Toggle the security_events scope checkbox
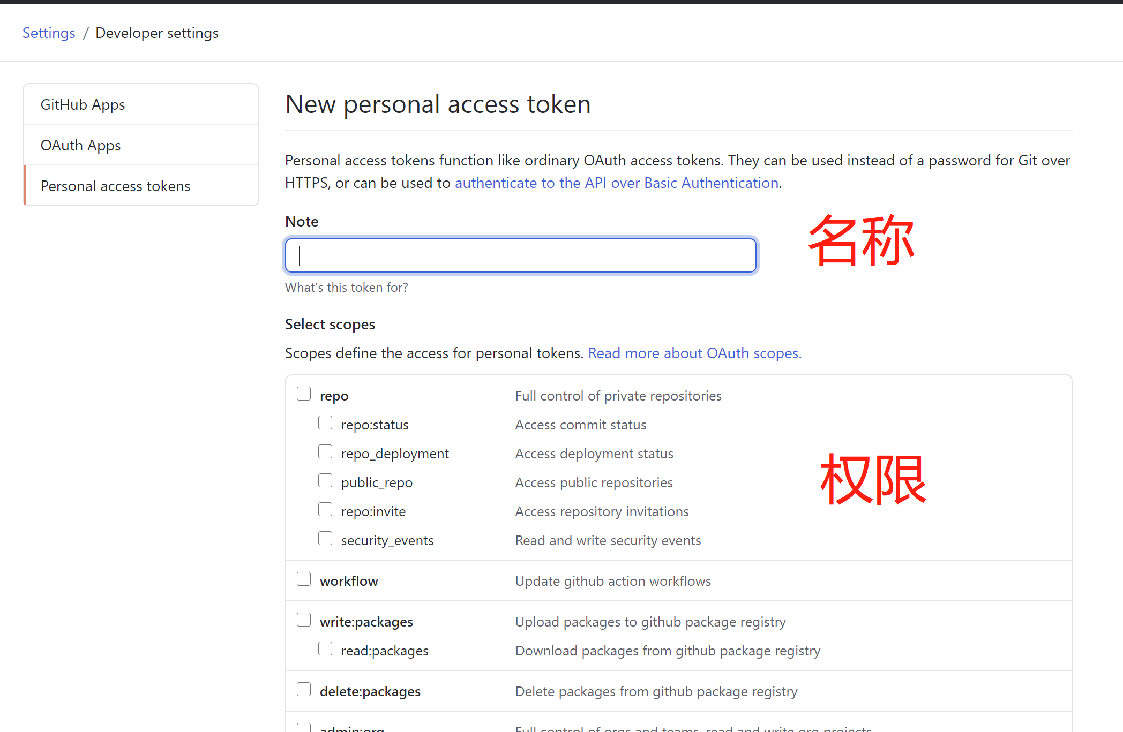 pos(325,539)
